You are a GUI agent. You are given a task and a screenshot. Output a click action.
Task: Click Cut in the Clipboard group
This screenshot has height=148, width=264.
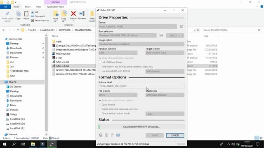click(x=35, y=12)
